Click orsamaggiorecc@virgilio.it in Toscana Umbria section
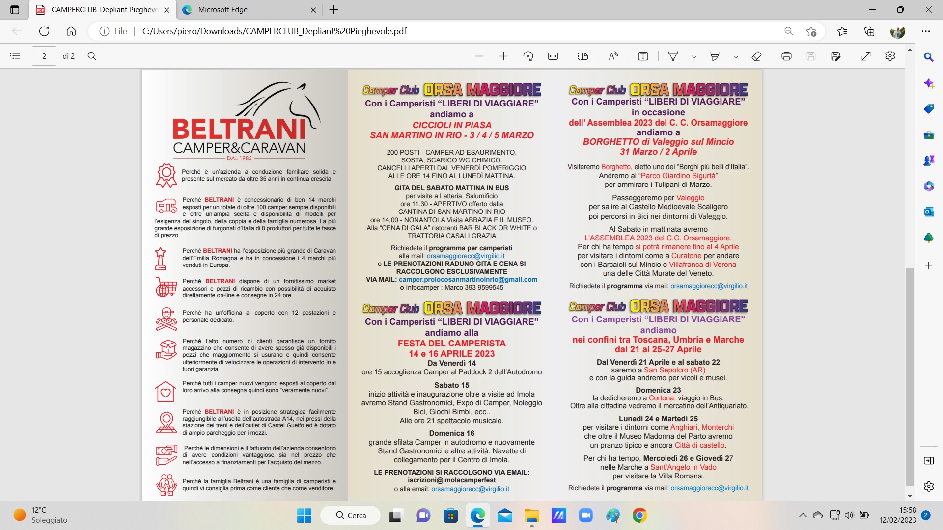This screenshot has height=530, width=943. (x=709, y=488)
